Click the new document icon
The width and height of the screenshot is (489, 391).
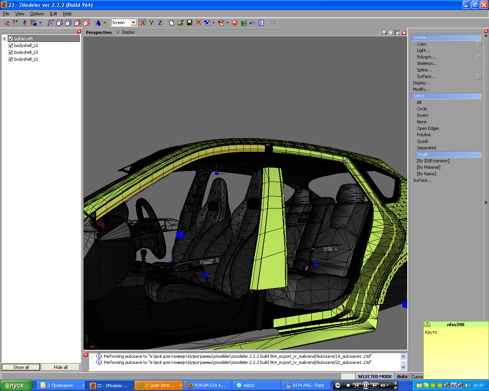coord(172,23)
